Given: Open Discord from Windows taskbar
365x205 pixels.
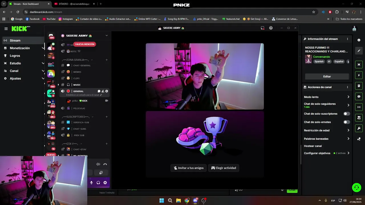Looking at the screenshot, I should click(x=195, y=200).
